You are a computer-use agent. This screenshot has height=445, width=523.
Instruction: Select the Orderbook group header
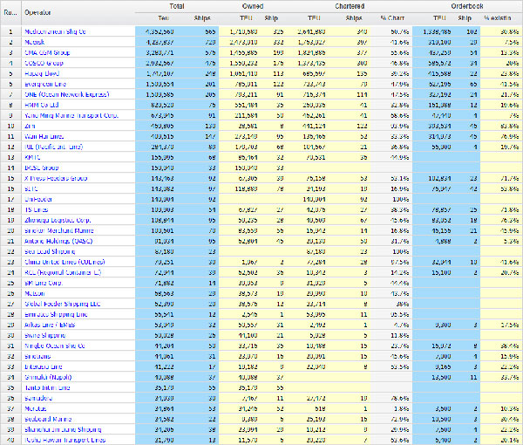(x=467, y=6)
